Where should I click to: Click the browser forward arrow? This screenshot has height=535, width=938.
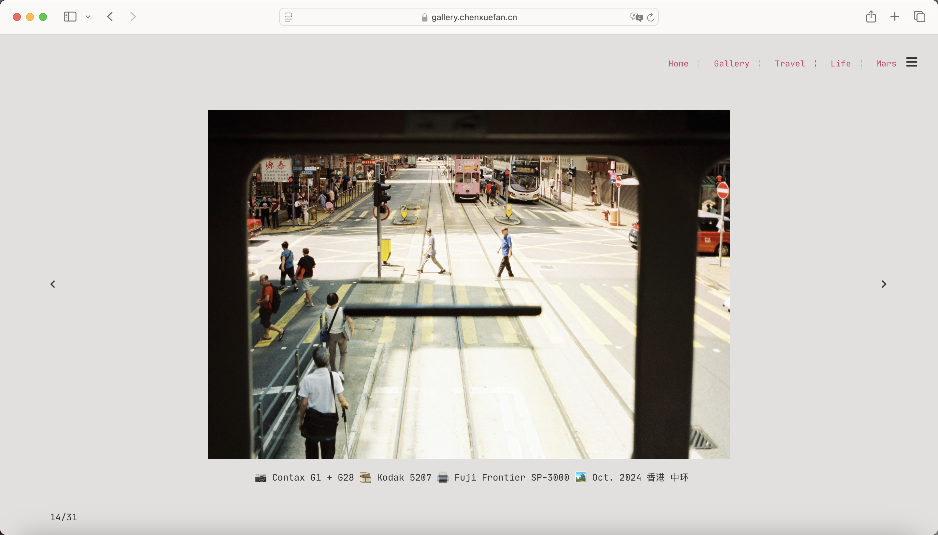(133, 17)
